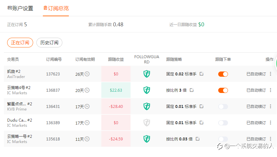
Task: Click the FollowGuard shield for 繁星点点 #2
Action: pyautogui.click(x=147, y=106)
